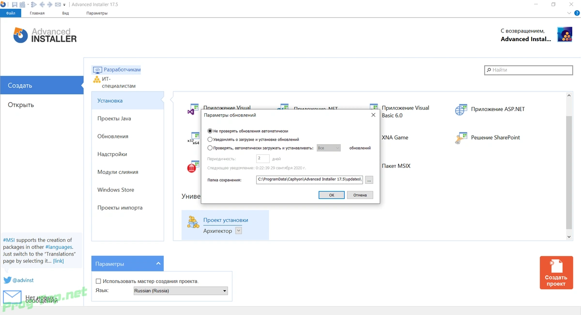This screenshot has height=315, width=581.
Task: Click the project list scrollbar up arrow
Action: [x=569, y=96]
